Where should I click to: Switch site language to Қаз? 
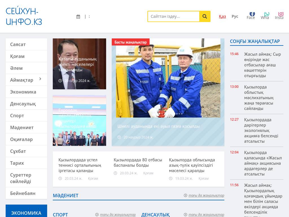(222, 16)
